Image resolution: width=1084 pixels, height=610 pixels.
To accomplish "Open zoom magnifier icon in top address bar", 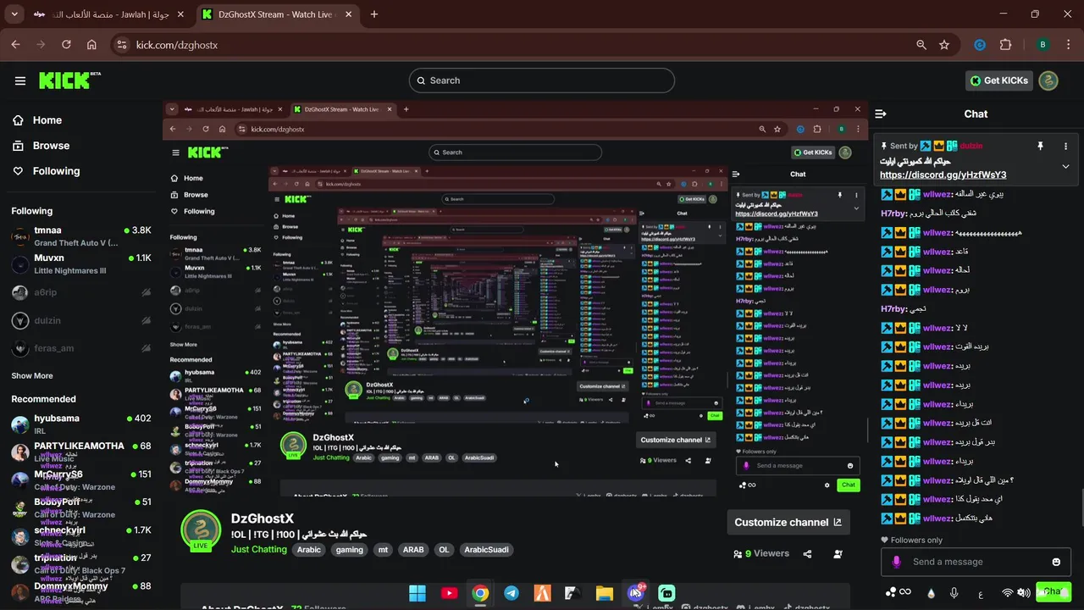I will 921,45.
